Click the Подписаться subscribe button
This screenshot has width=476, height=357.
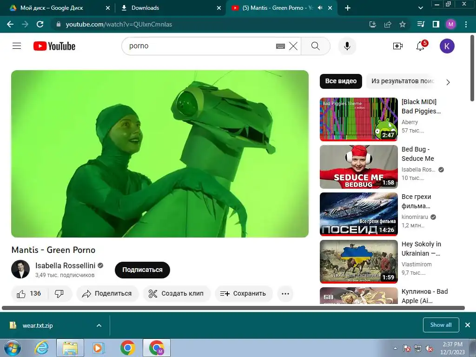click(142, 270)
